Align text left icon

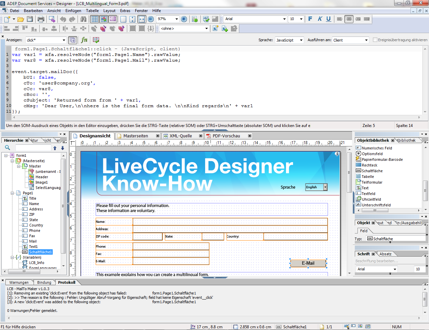click(340, 19)
